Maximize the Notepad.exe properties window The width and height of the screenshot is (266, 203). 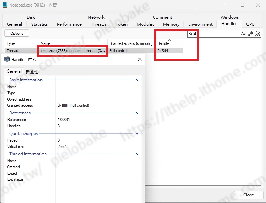click(242, 5)
